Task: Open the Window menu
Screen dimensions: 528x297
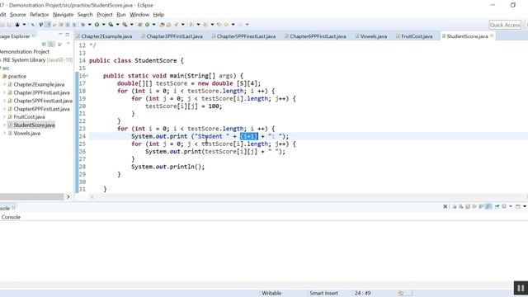Action: click(x=139, y=15)
